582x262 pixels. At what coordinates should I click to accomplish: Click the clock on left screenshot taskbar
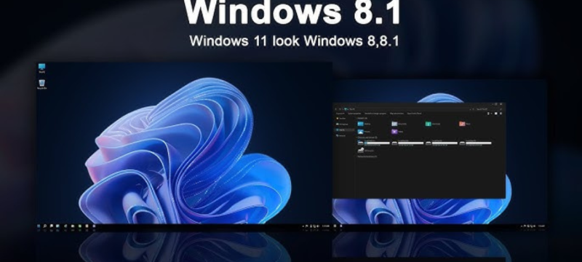point(326,226)
